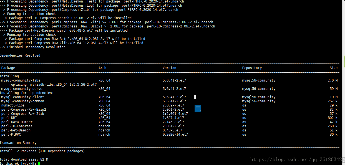Click the 'Transaction Summary' heading

[x=18, y=143]
